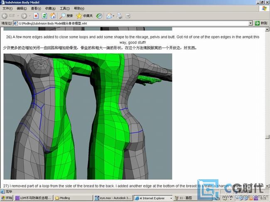Print the page with printer icon
The height and width of the screenshot is (202, 270).
coord(119,16)
